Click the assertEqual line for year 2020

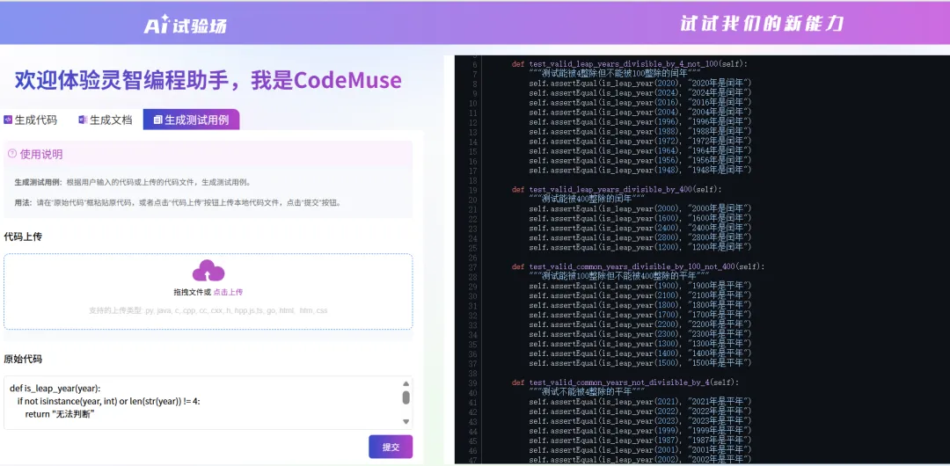point(639,83)
